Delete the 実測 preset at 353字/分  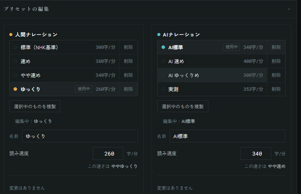pos(276,89)
